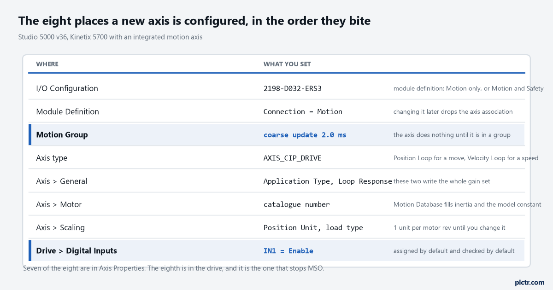Select the note 'module definition: Motion only, or Motion and Safety'
Image resolution: width=553 pixels, height=290 pixels.
point(469,88)
